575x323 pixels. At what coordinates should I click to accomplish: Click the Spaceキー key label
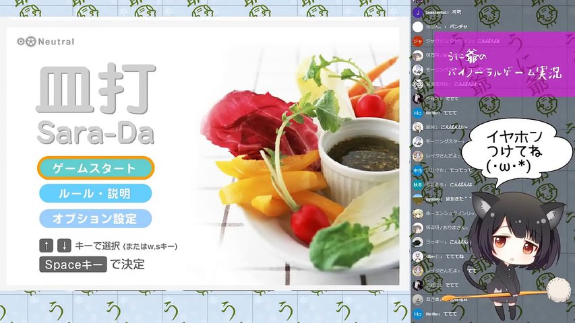(73, 264)
